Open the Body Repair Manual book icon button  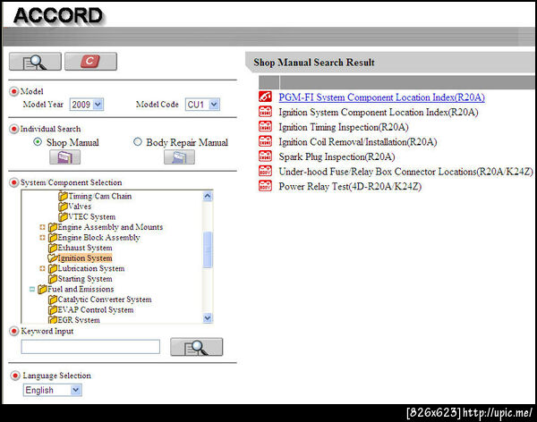(179, 157)
